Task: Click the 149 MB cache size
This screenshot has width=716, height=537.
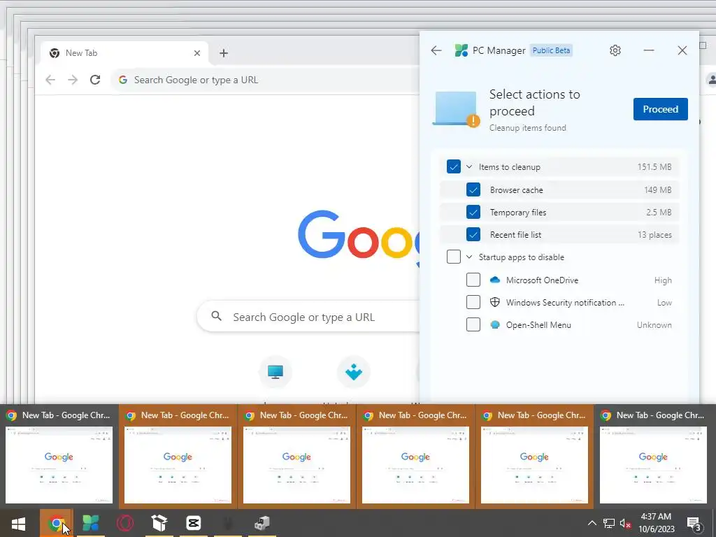Action: 657,189
